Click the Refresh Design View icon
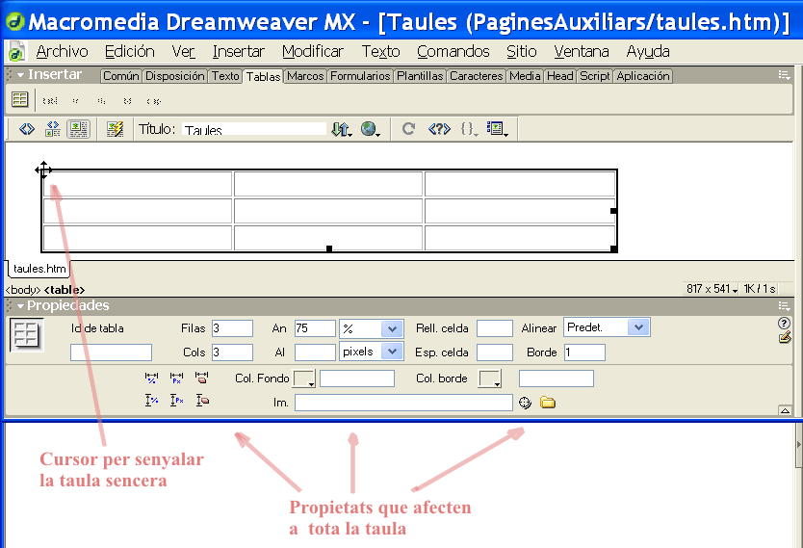Image resolution: width=803 pixels, height=548 pixels. click(x=408, y=128)
